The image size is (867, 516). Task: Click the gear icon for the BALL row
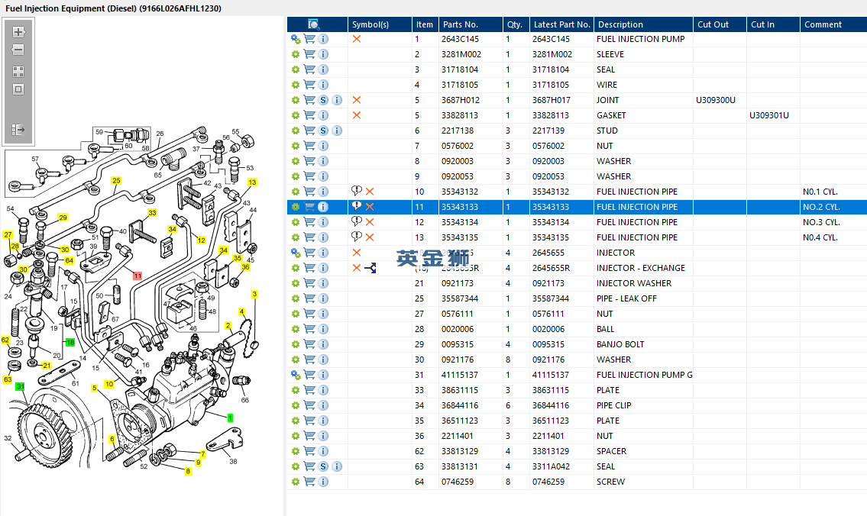296,329
